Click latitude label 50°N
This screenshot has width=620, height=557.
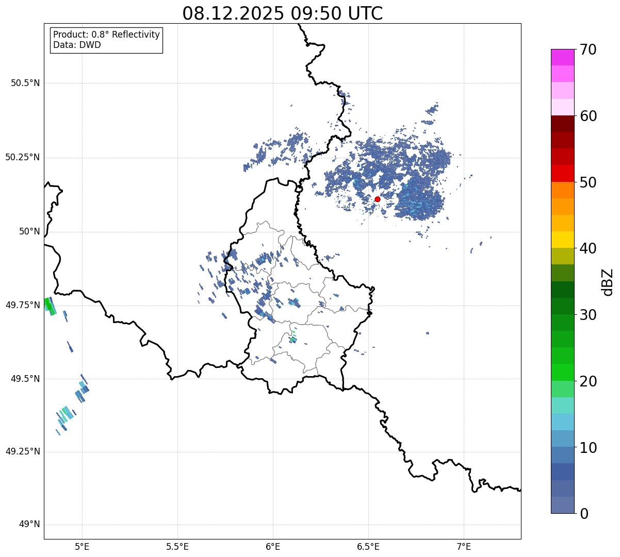click(29, 231)
